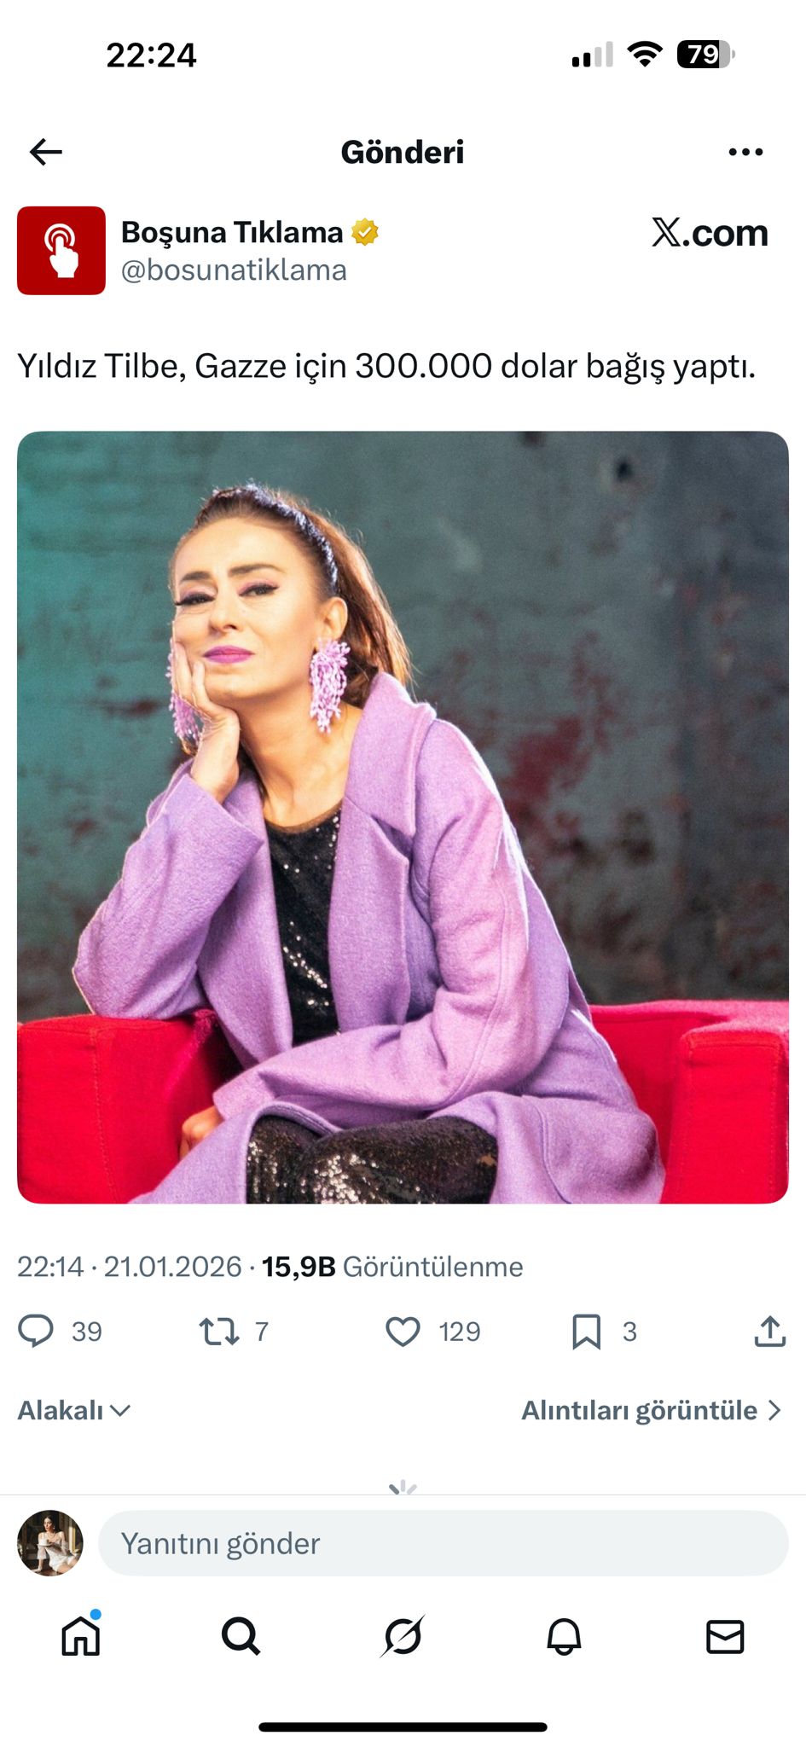The image size is (806, 1747).
Task: Tap the back arrow icon
Action: pos(46,152)
